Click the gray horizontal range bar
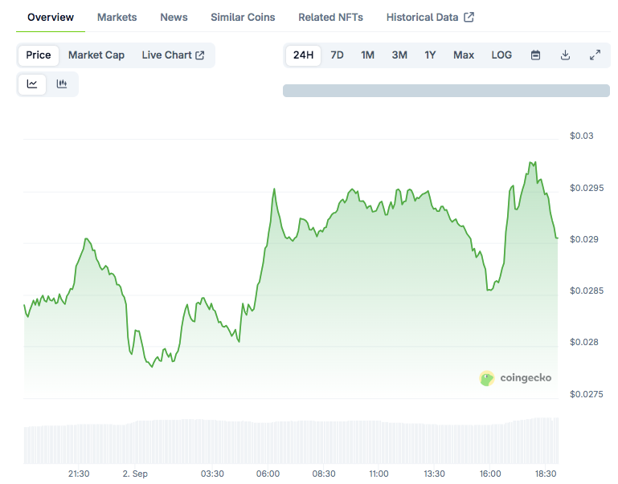 coord(446,91)
